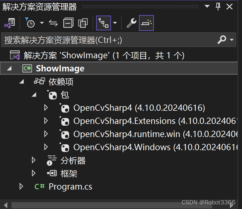
Task: Click the Program.cs C# file icon
Action: tap(40, 187)
